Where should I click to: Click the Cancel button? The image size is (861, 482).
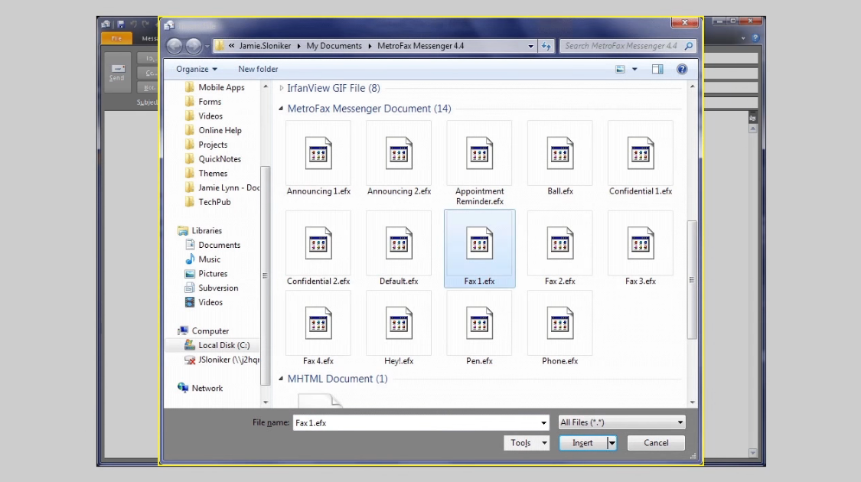click(656, 443)
